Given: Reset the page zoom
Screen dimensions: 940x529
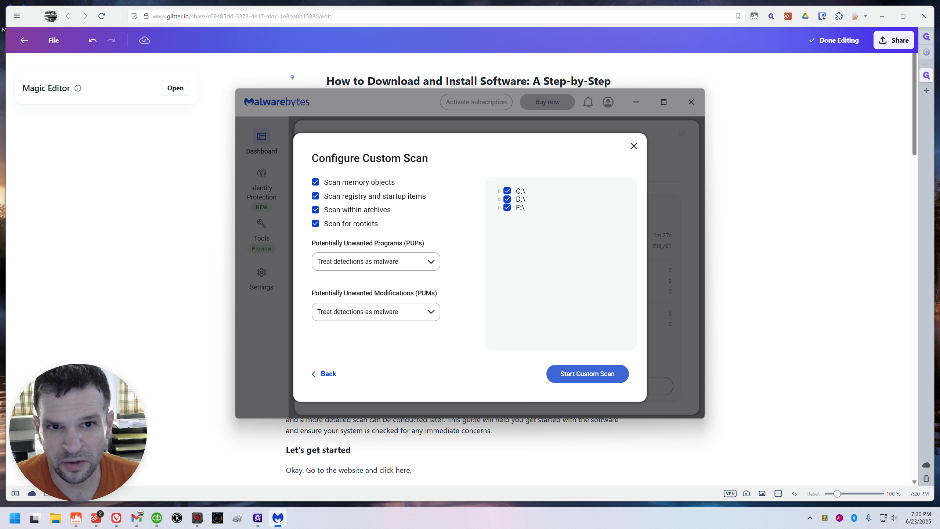Looking at the screenshot, I should click(813, 494).
